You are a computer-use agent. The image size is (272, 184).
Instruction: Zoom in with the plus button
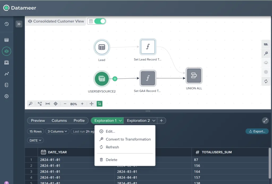click(x=82, y=104)
